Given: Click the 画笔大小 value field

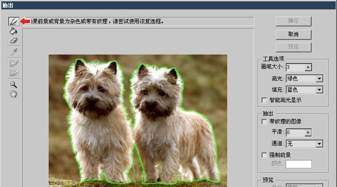Looking at the screenshot, I should coord(295,67).
